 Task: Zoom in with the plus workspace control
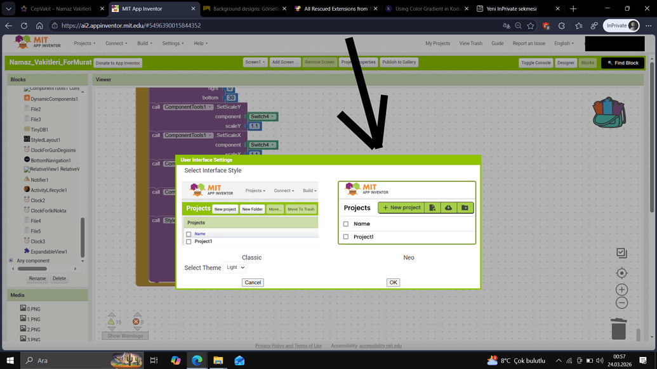(x=622, y=290)
